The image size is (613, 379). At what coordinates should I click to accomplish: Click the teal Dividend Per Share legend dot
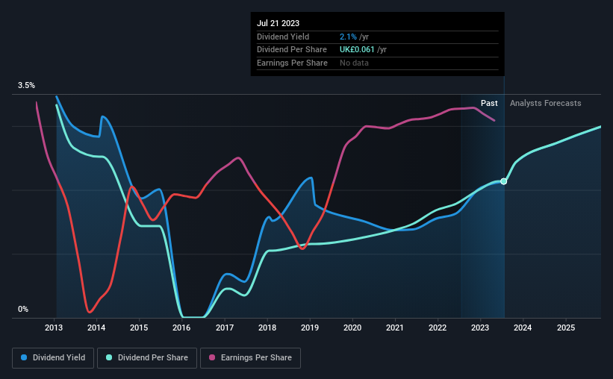click(x=109, y=357)
